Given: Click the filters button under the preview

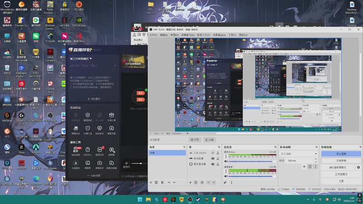Looking at the screenshot, I should (210, 140).
